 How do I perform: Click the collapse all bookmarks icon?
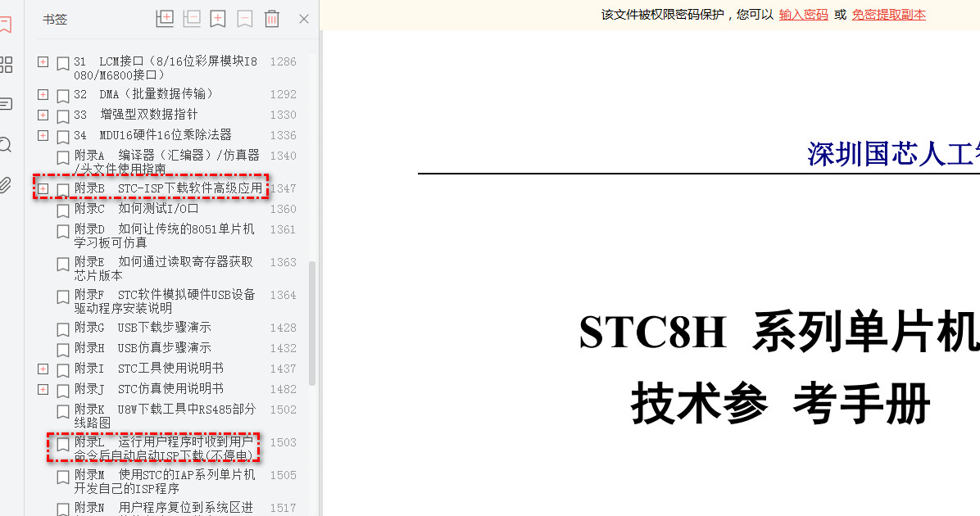[x=191, y=19]
